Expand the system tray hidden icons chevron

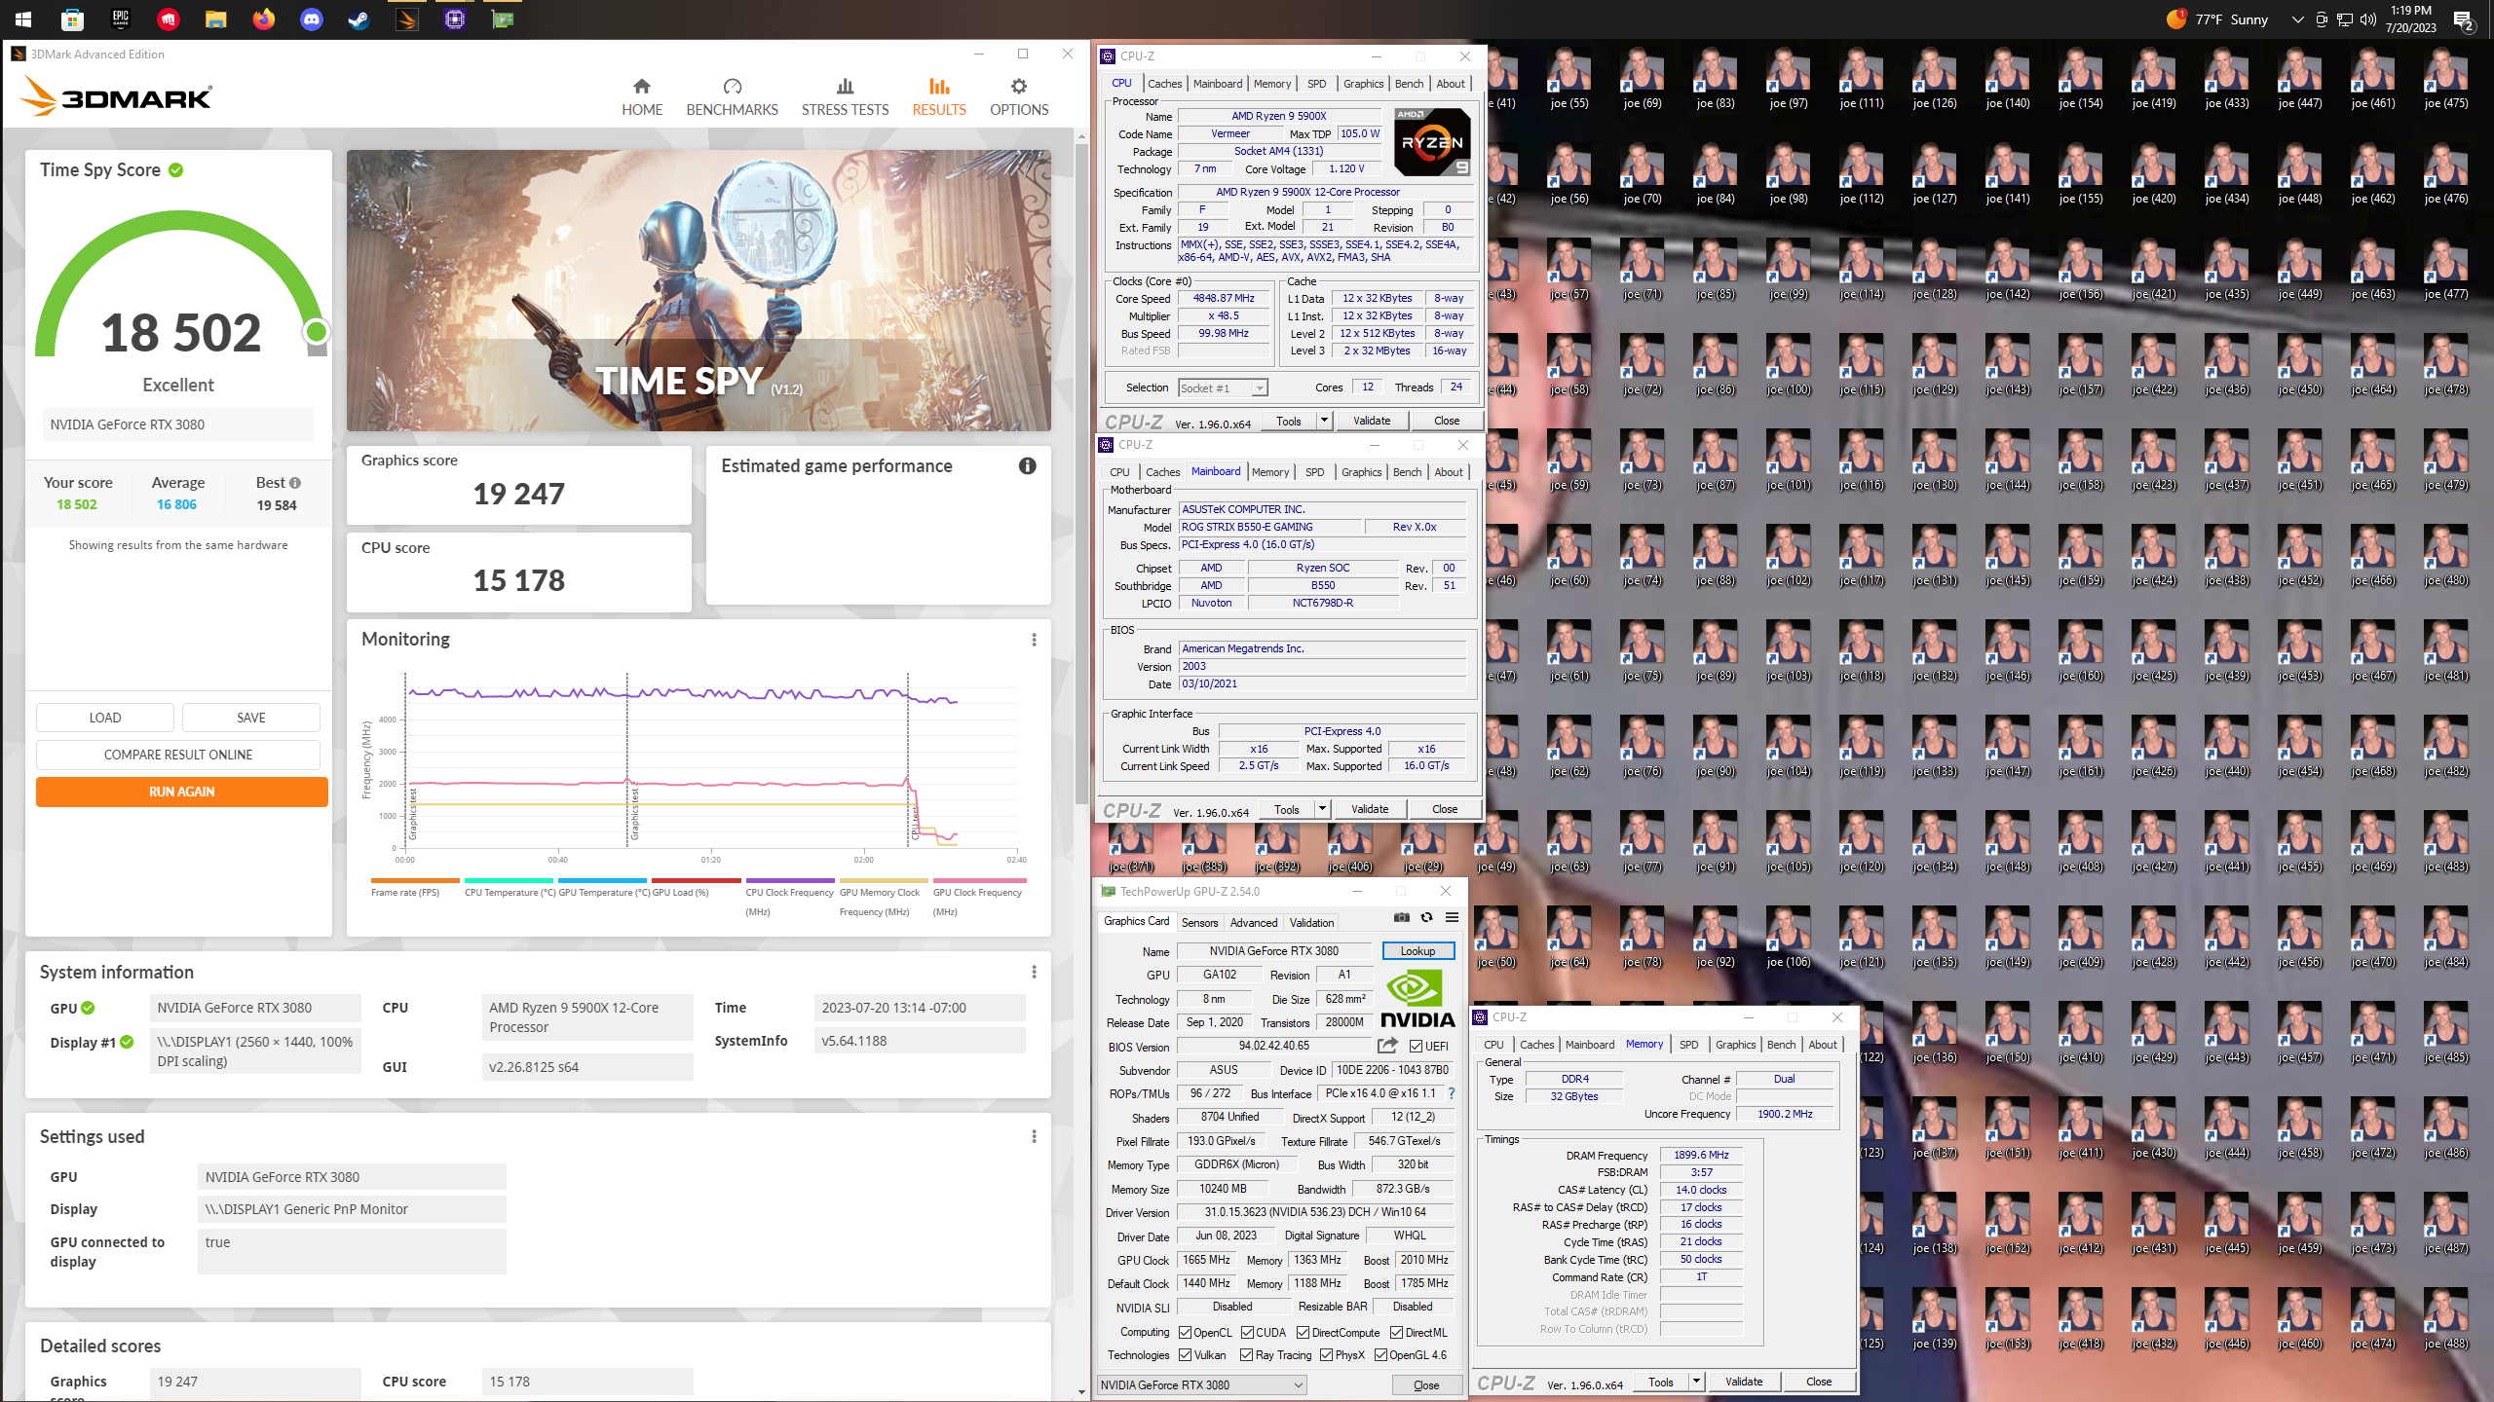[x=2297, y=19]
